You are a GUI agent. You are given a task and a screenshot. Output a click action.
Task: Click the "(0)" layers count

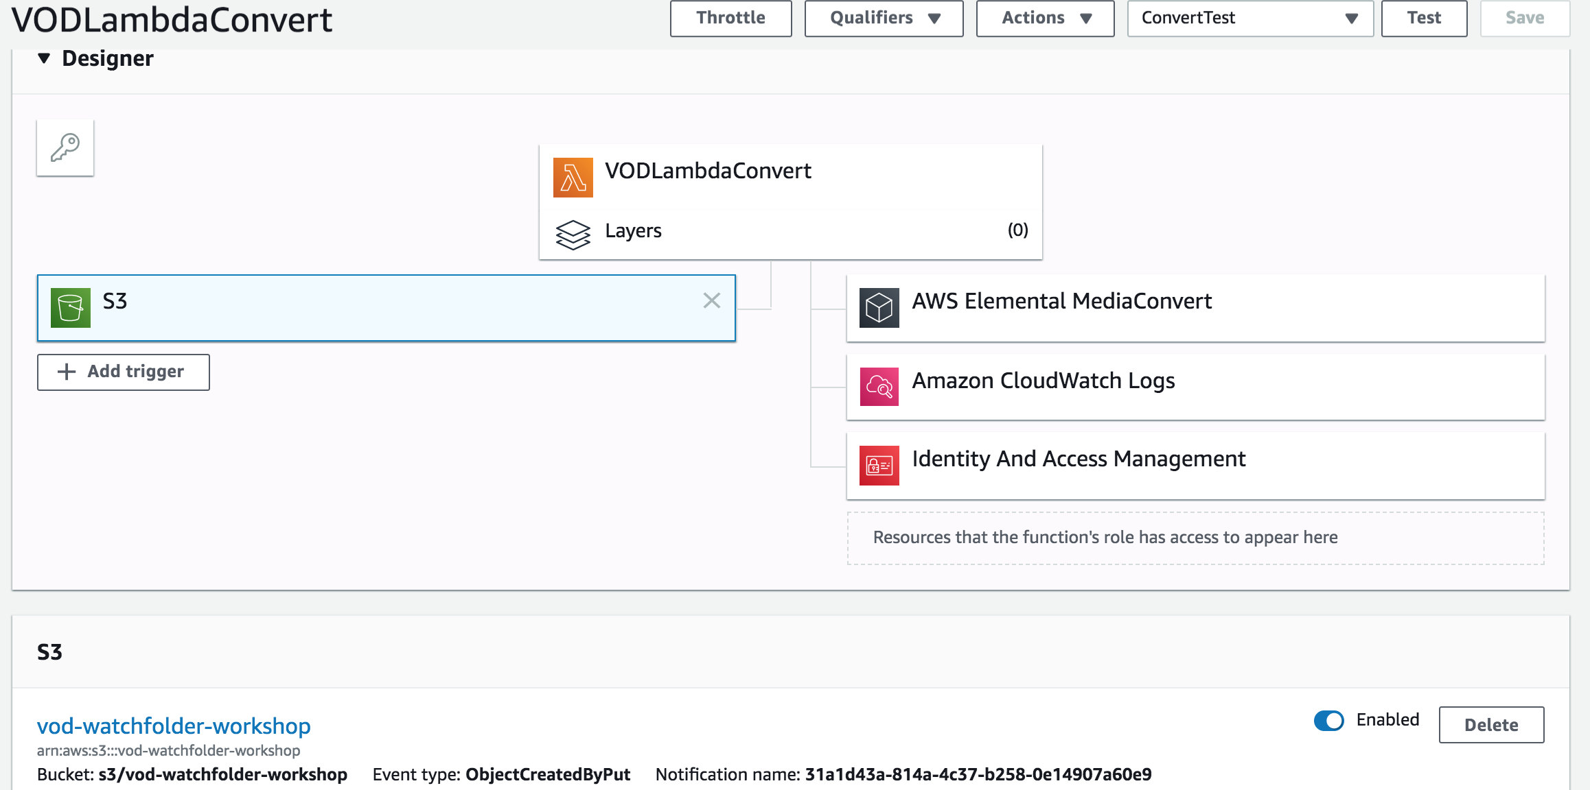[x=1017, y=230]
